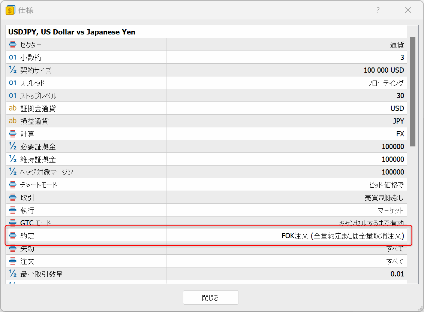Click the 契約サイズ fraction icon
Screen dimensions: 424x312
[x=13, y=70]
